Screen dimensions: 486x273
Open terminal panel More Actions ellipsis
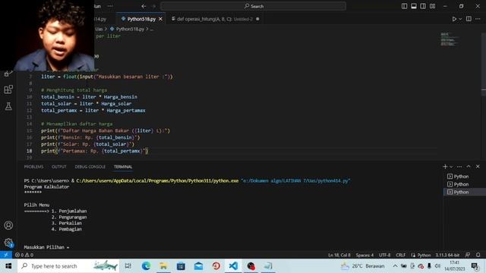[x=459, y=167]
